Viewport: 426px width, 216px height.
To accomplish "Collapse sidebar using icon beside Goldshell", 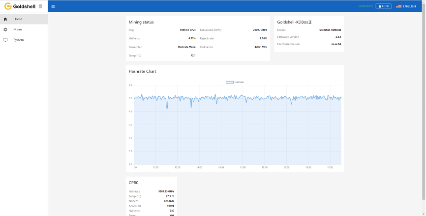I will point(40,6).
